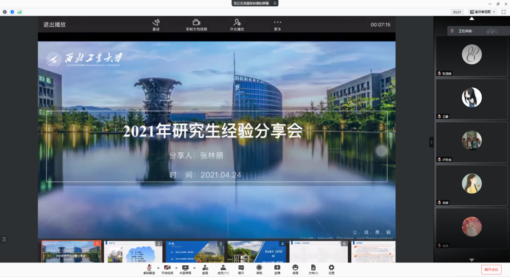The height and width of the screenshot is (277, 510).
Task: Start screen sharing (共享屏幕)
Action: tap(186, 270)
